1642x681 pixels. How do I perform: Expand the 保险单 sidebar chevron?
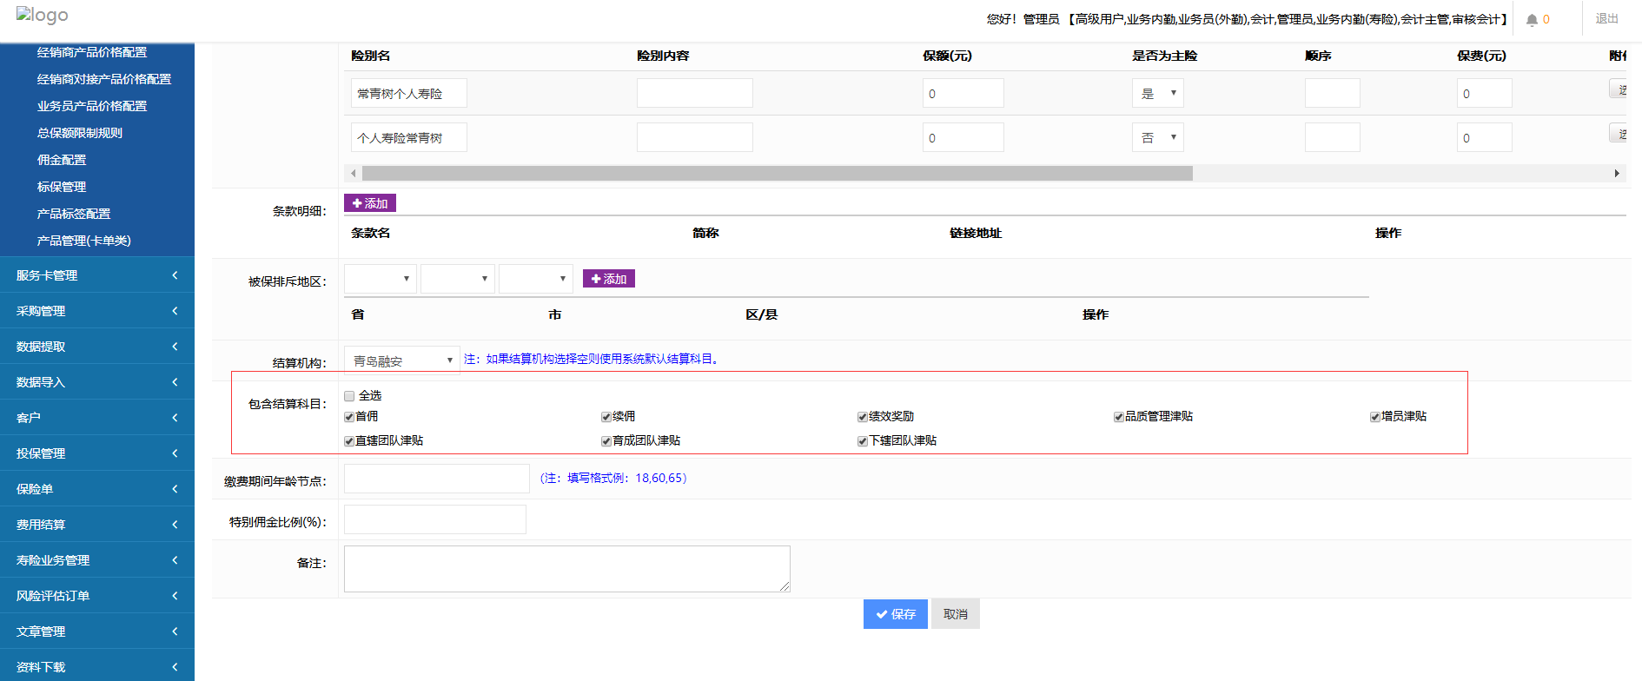[x=175, y=489]
